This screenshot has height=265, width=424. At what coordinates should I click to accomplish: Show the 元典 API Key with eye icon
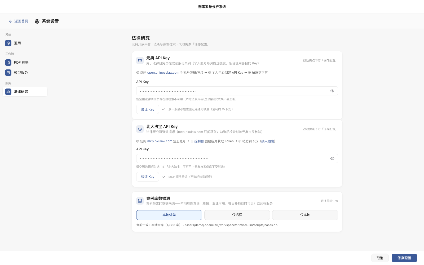click(332, 91)
